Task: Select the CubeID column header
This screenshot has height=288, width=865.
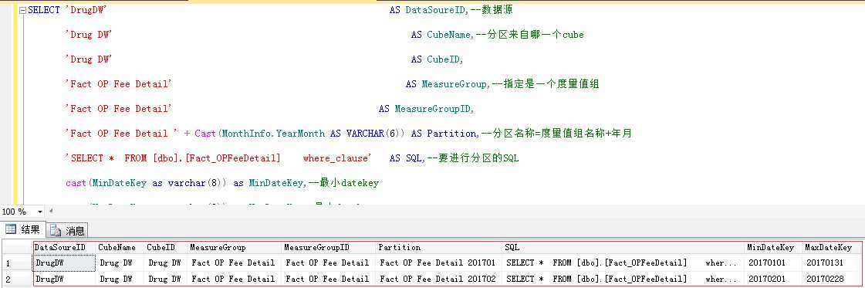Action: 166,248
